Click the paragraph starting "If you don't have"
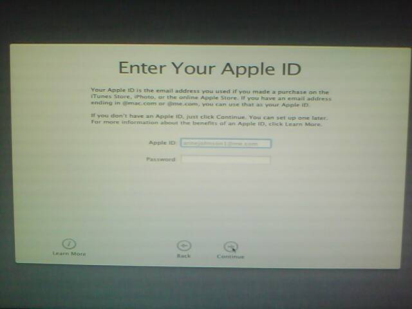The image size is (412, 309). point(211,121)
